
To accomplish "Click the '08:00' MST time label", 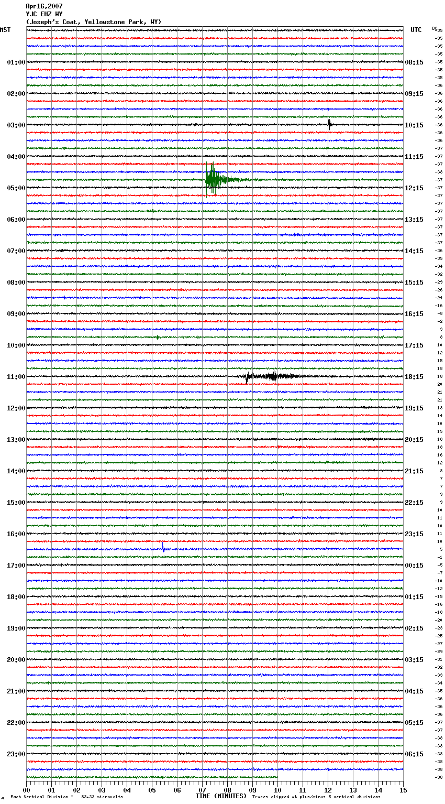I will pyautogui.click(x=16, y=283).
